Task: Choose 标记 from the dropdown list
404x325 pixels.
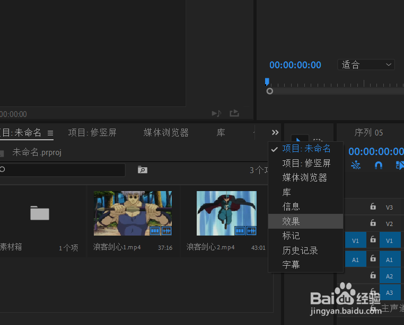Action: [x=306, y=236]
